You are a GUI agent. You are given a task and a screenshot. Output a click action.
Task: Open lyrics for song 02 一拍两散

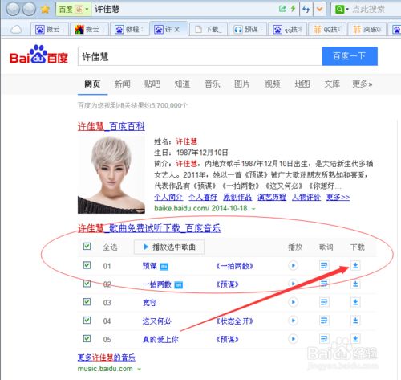point(324,284)
